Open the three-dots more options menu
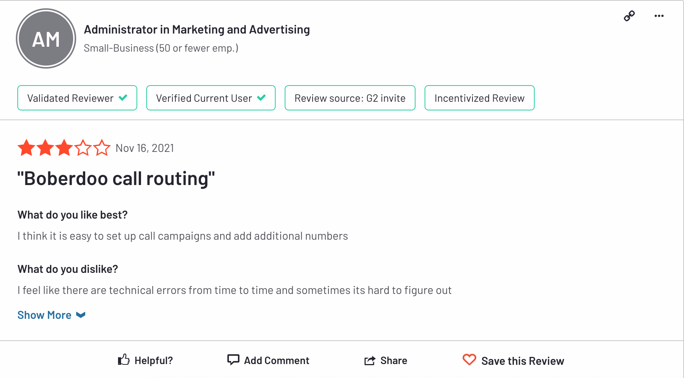Viewport: 684px width, 378px height. tap(659, 16)
